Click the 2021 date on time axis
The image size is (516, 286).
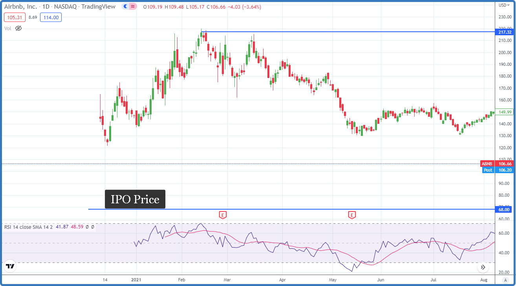point(136,281)
